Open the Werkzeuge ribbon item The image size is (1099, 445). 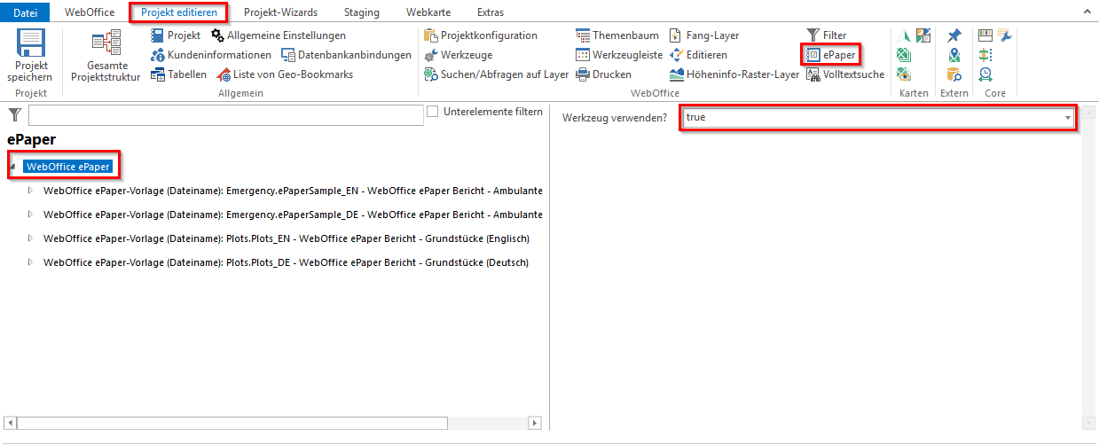458,55
